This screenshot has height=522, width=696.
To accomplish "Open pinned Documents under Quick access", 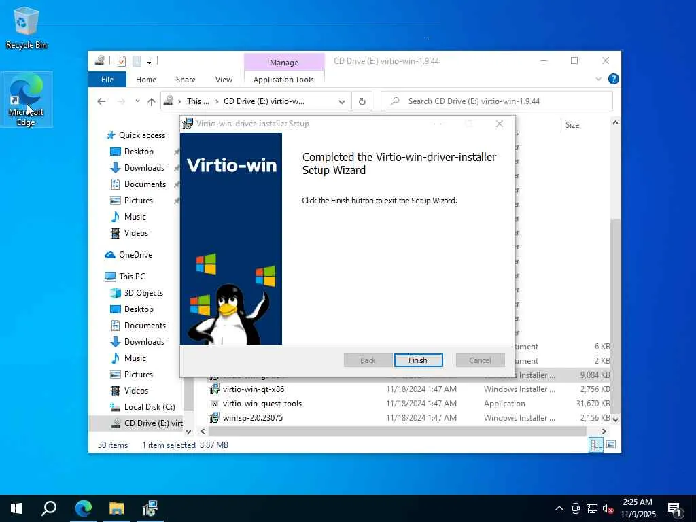I will 145,184.
